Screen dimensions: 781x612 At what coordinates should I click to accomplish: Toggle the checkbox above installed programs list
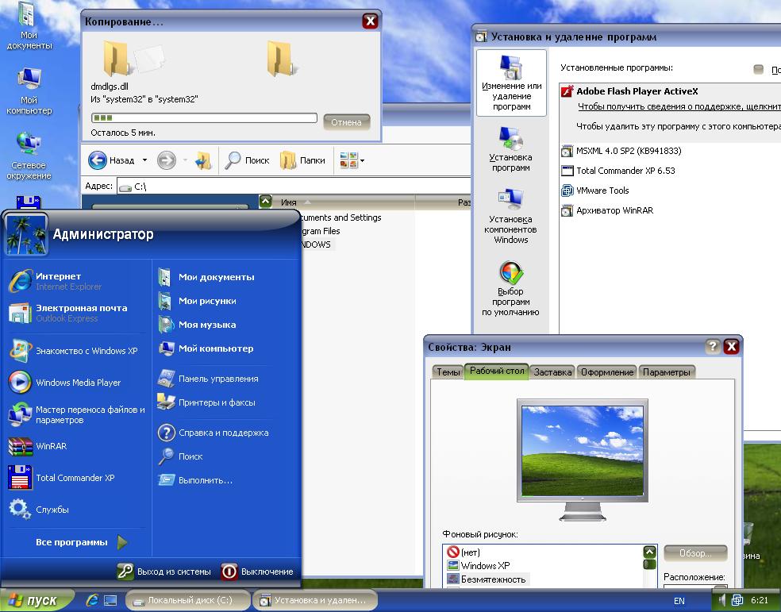click(x=758, y=69)
